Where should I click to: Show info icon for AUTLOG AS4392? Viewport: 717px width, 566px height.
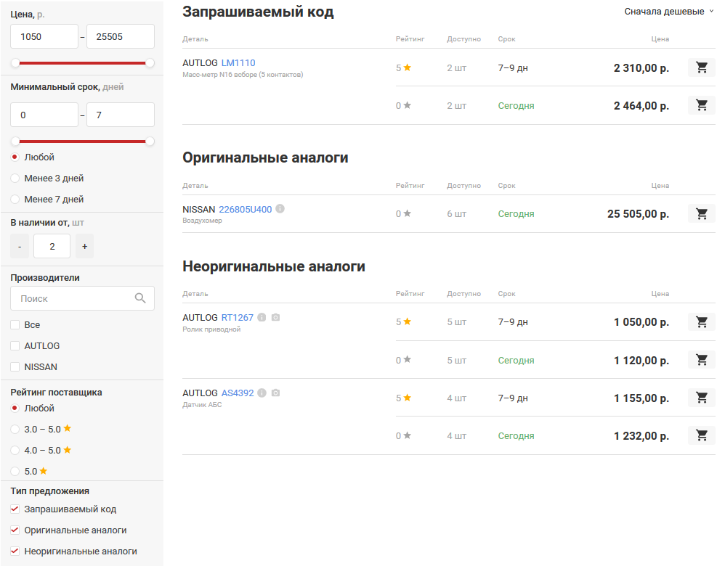262,393
